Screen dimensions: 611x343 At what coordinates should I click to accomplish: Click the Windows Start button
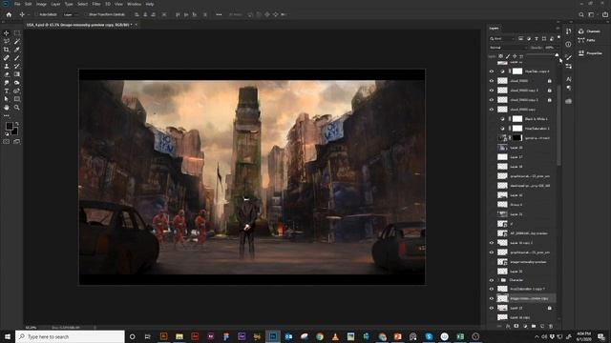pyautogui.click(x=8, y=336)
